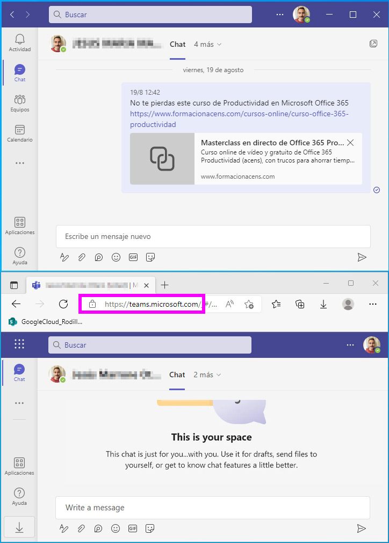Select Chat tab in web Teams

pos(177,375)
